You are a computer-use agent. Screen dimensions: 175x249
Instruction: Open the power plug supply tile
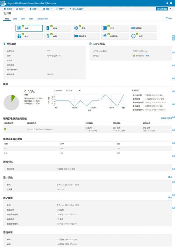(115, 36)
